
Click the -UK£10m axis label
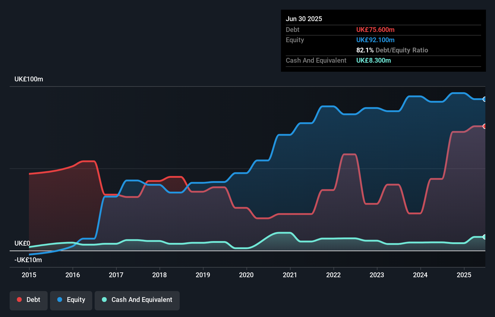(28, 260)
